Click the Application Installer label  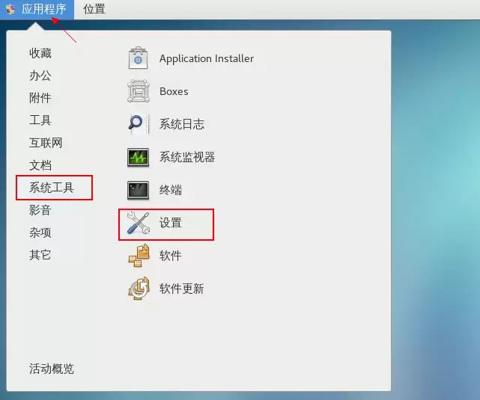[x=207, y=58]
